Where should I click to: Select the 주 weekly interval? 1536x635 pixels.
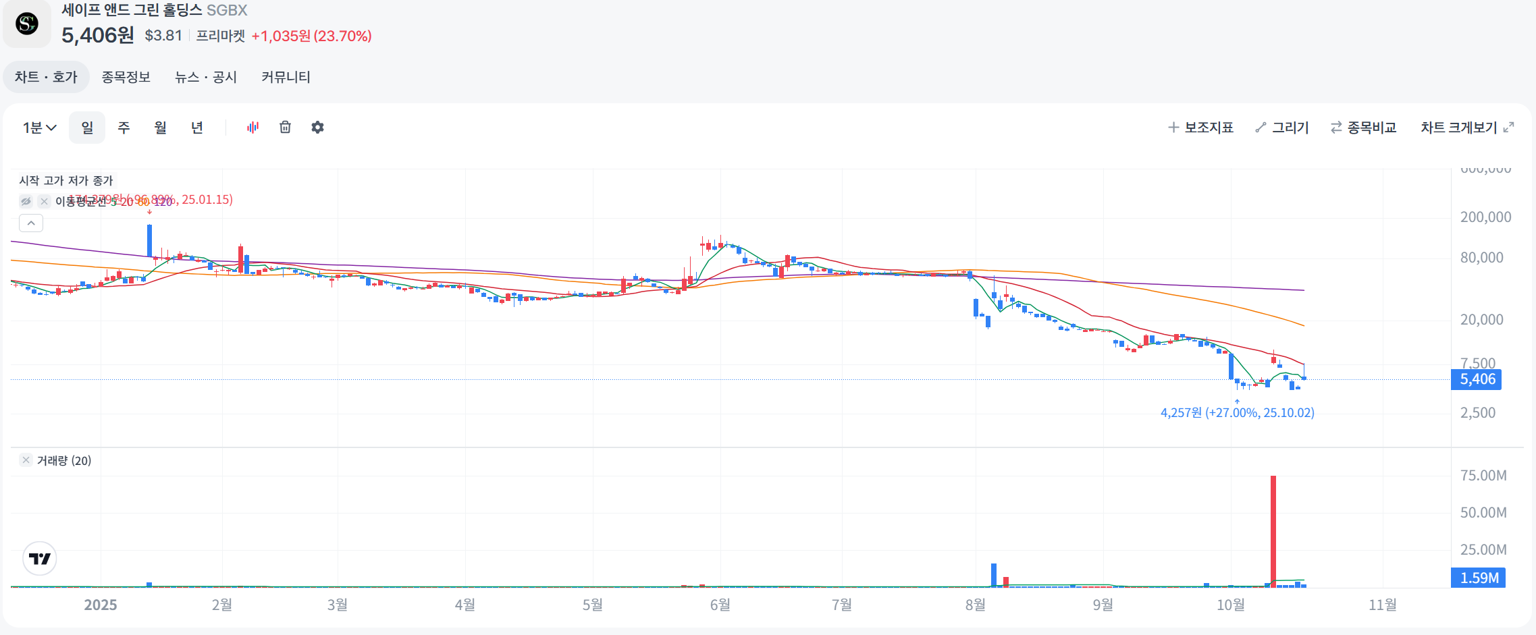coord(124,128)
